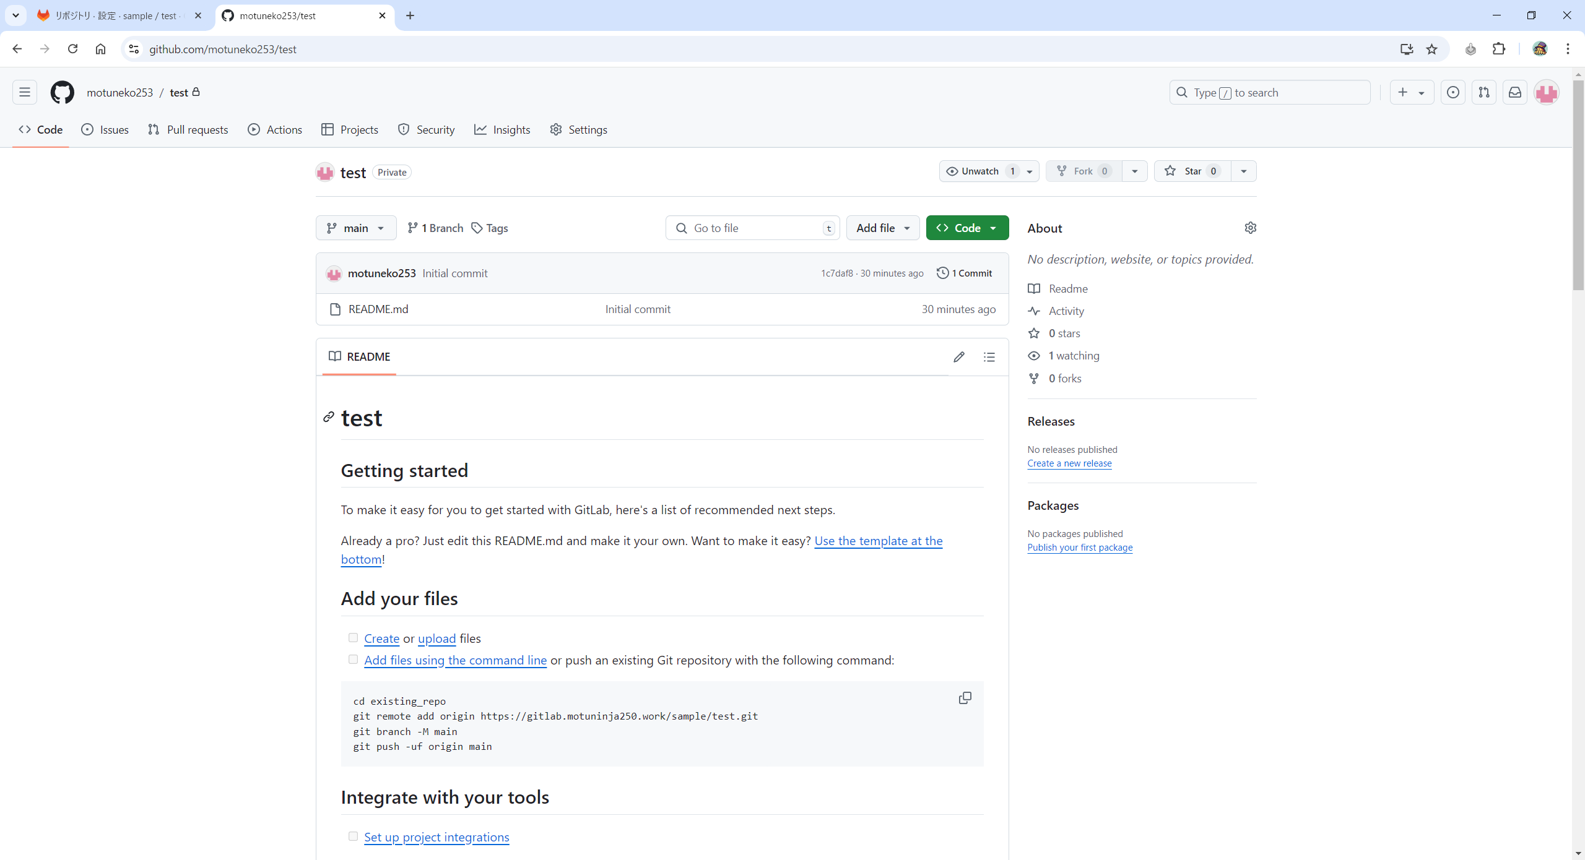The width and height of the screenshot is (1585, 860).
Task: Open the GitHub home logo
Action: [x=62, y=92]
